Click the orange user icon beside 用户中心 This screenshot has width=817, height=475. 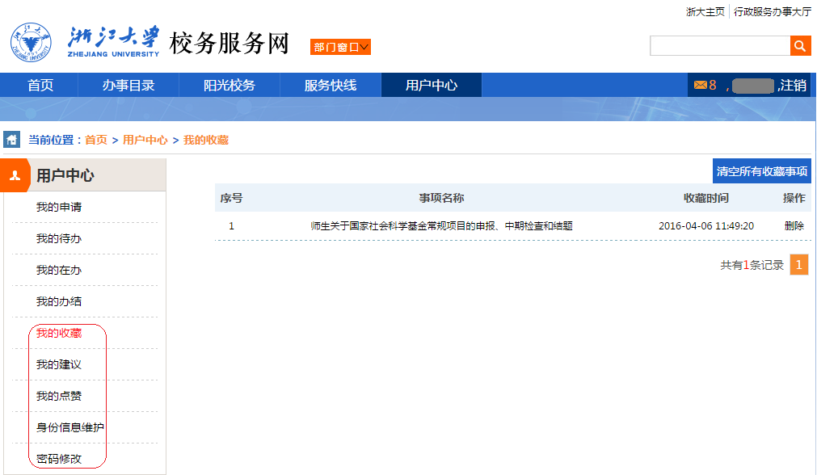[x=15, y=175]
